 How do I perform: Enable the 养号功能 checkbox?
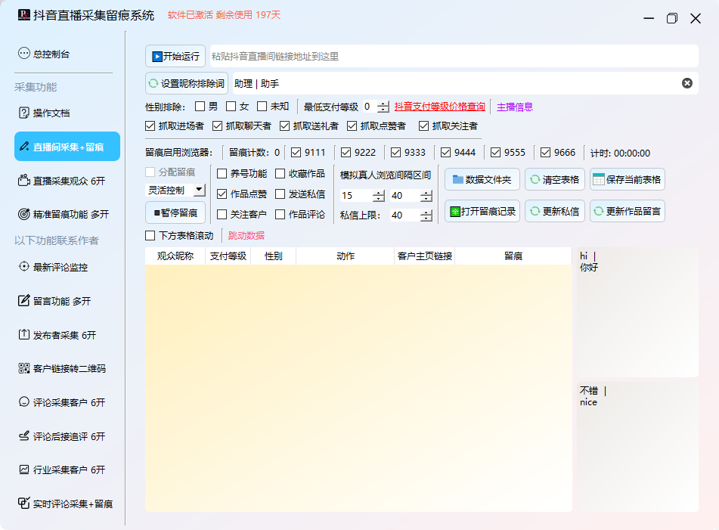222,173
